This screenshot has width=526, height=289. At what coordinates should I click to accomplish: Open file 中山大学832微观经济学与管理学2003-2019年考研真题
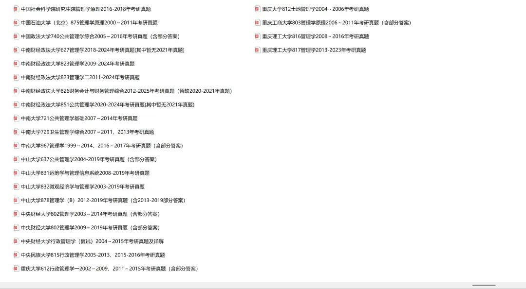(x=82, y=187)
